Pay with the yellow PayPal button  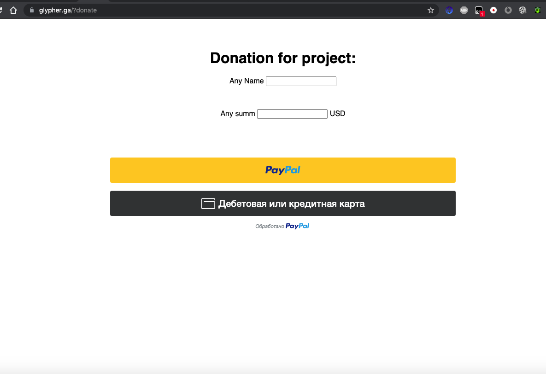pyautogui.click(x=283, y=170)
